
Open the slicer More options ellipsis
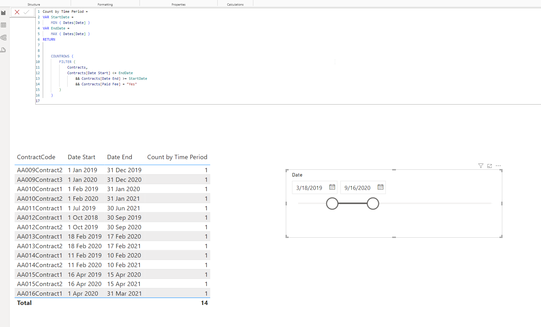(x=498, y=166)
